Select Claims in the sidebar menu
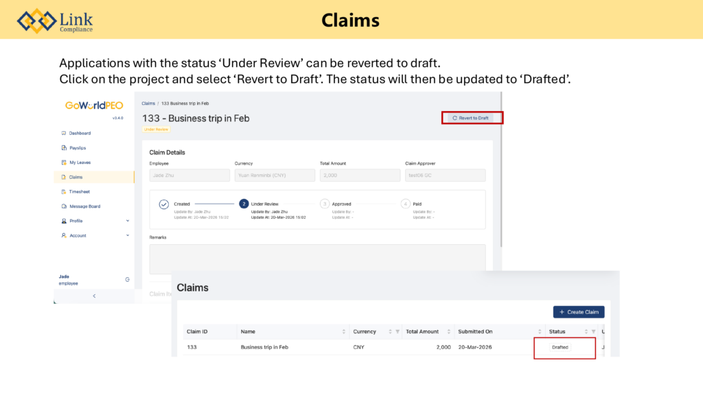703x395 pixels. click(x=76, y=177)
